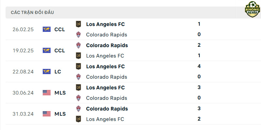Click the USA flag icon for 31.03.24
This screenshot has width=261, height=130.
click(47, 114)
